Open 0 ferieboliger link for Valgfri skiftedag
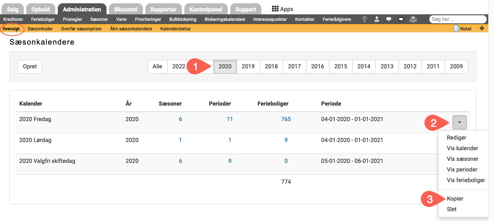This screenshot has width=494, height=221. click(286, 161)
